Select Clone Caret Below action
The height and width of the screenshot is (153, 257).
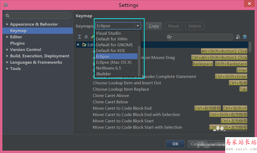click(x=110, y=102)
